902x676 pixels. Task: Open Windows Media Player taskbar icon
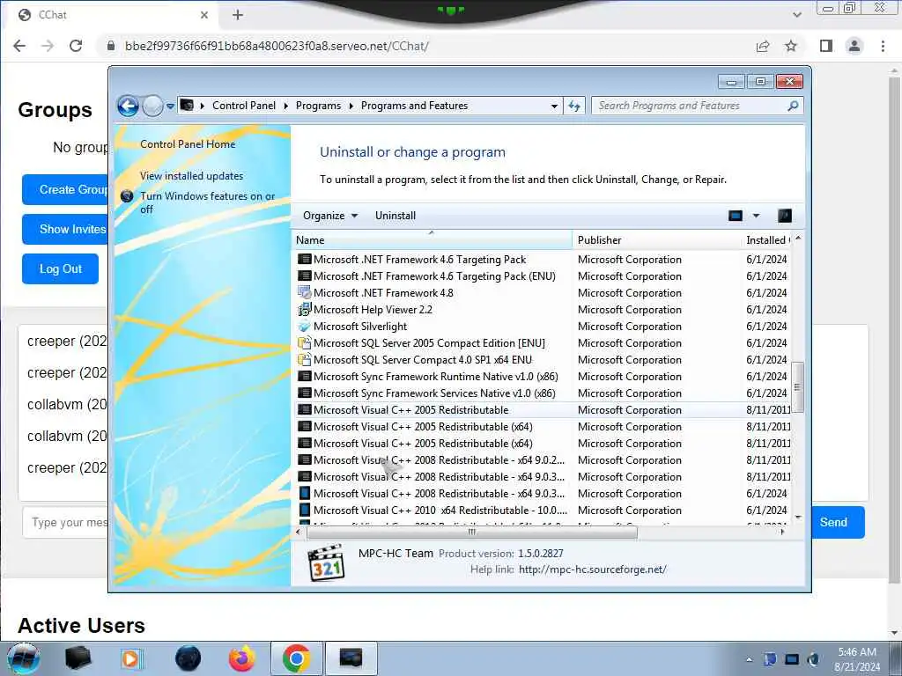[x=131, y=658]
